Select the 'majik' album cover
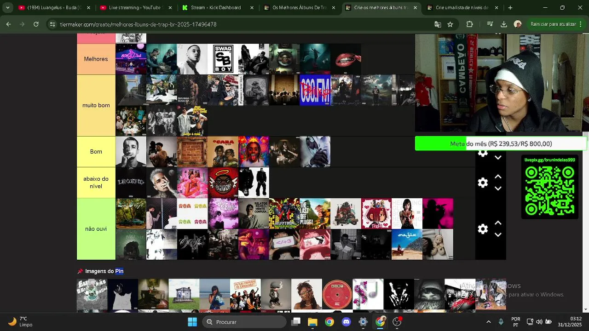 click(407, 244)
